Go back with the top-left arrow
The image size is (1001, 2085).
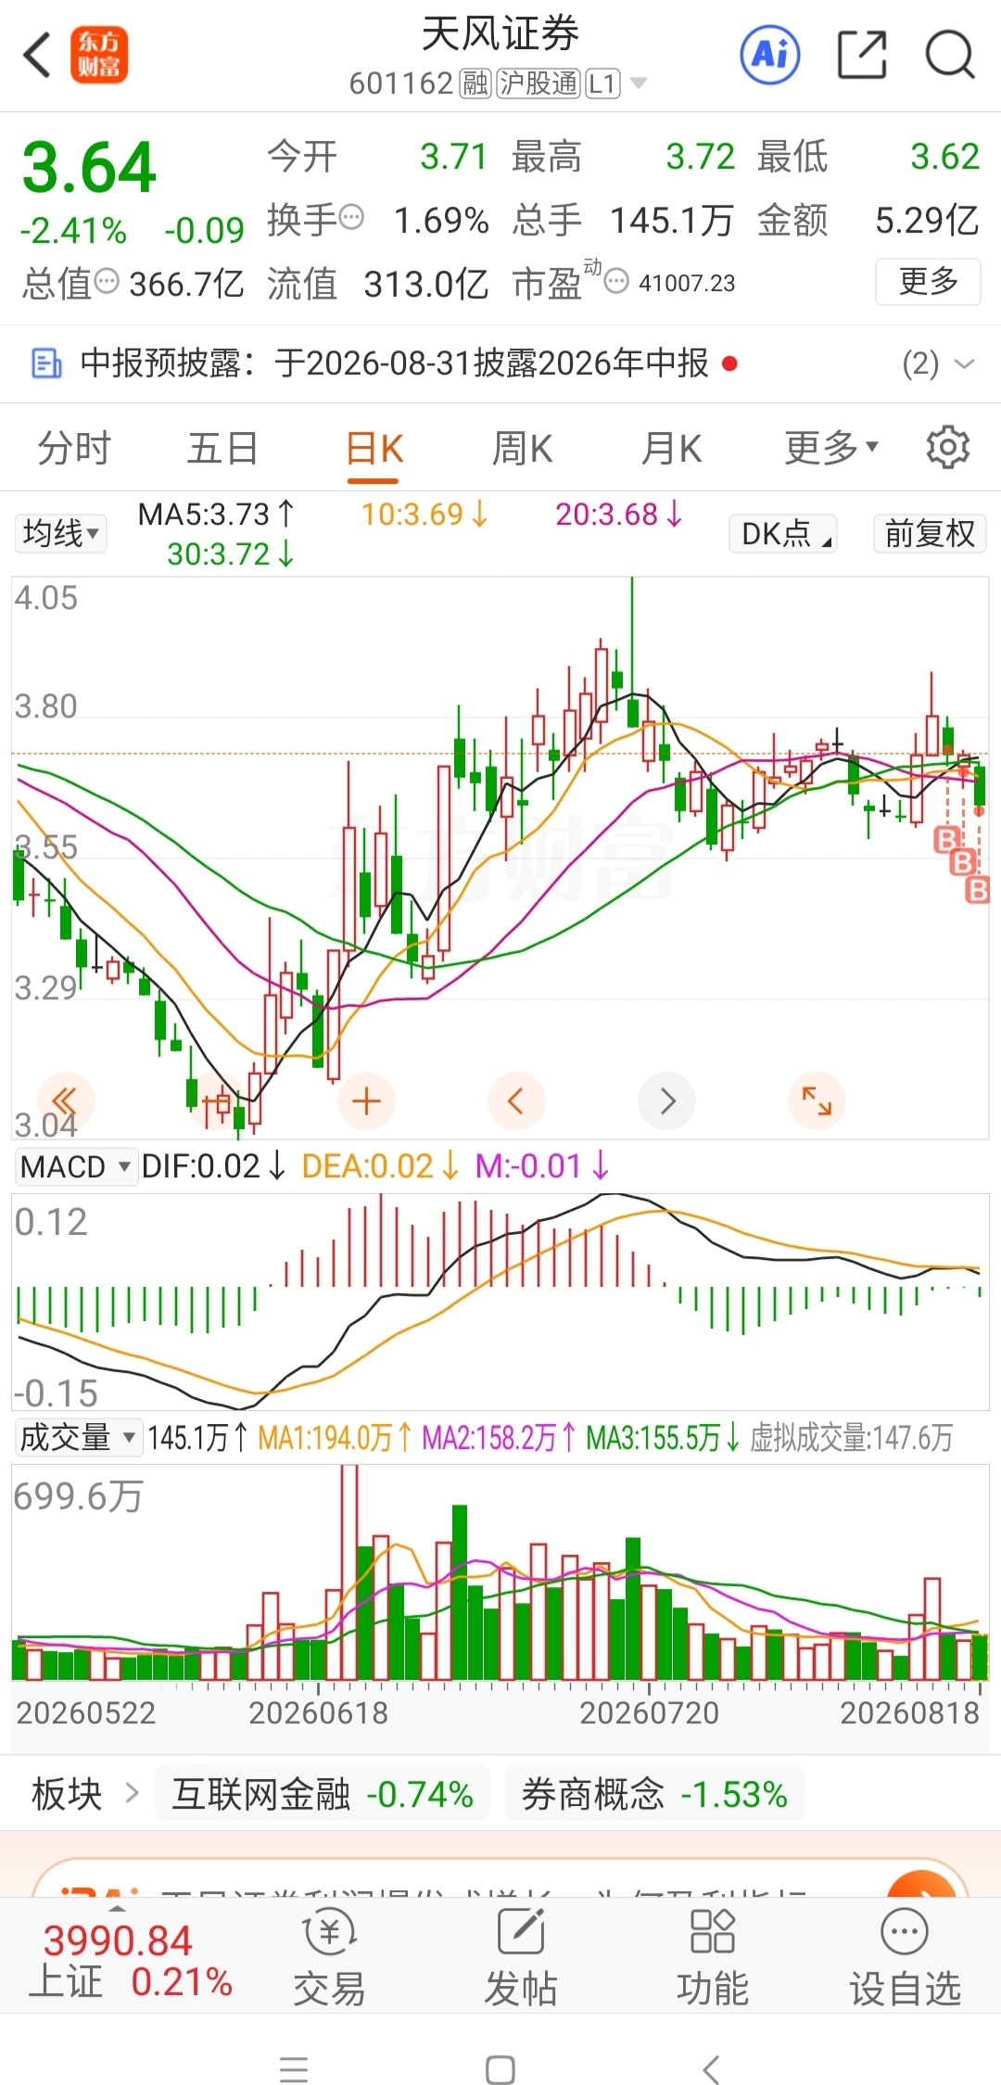pos(37,55)
